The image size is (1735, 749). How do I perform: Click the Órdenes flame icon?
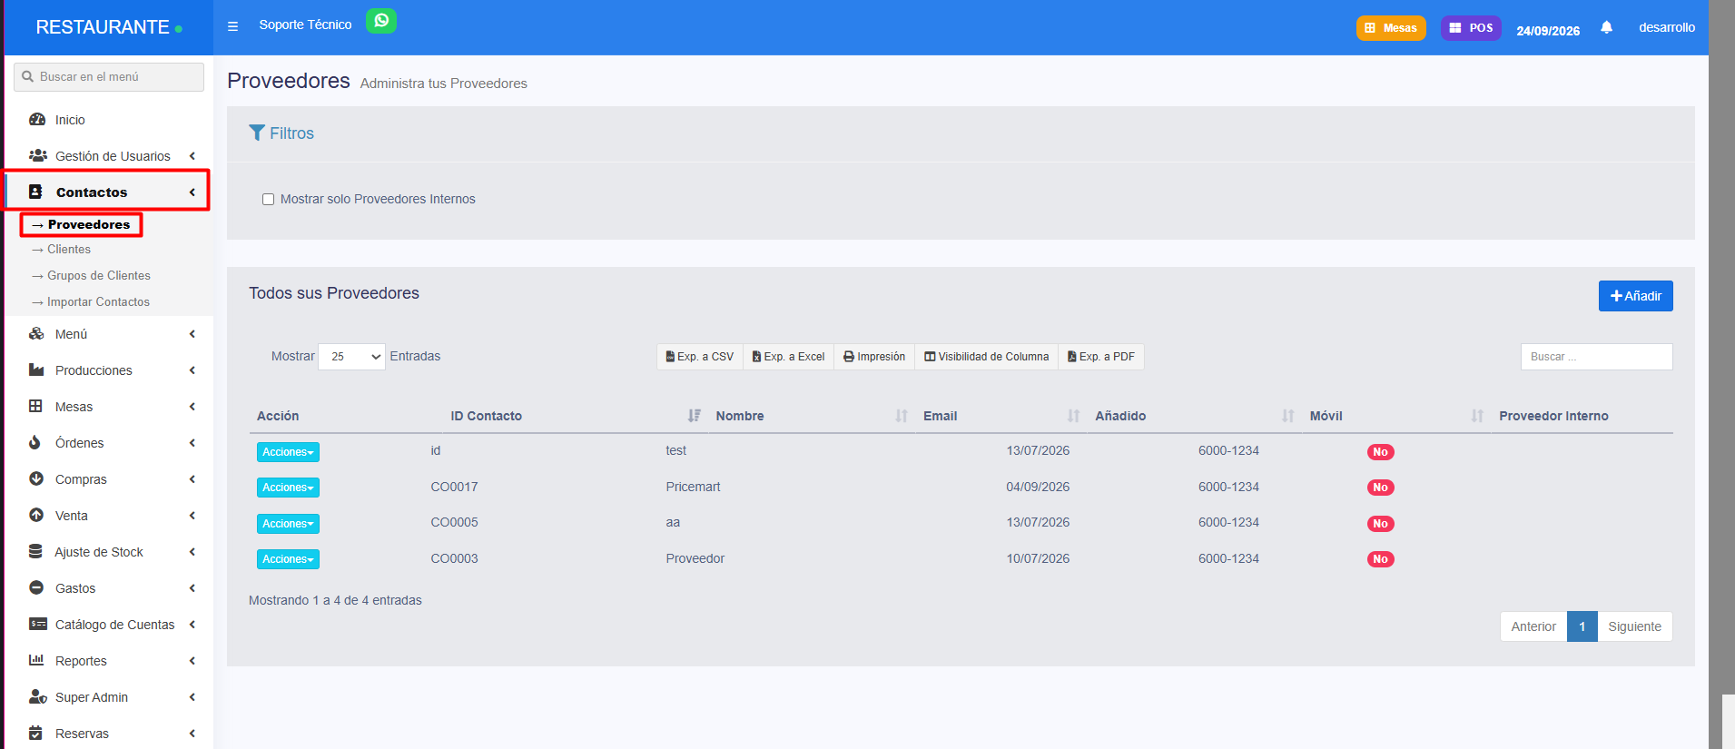click(x=35, y=442)
